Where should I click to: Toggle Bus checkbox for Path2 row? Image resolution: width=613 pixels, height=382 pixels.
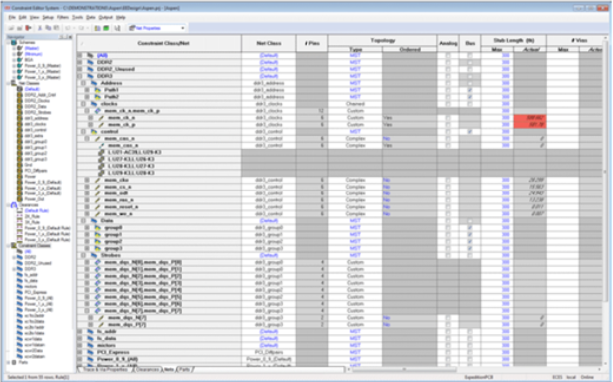point(470,97)
